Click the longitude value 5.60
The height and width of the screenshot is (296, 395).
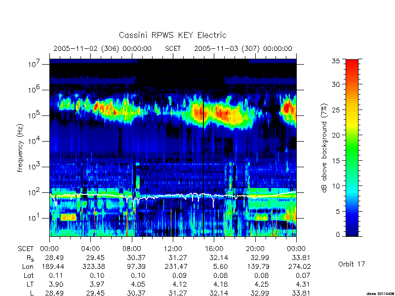pyautogui.click(x=221, y=266)
